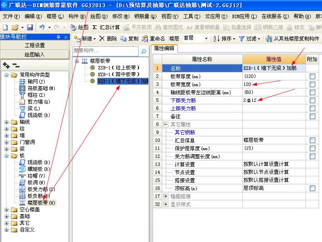
Task: Pin the 模块导航栏 panel
Action: (x=58, y=37)
